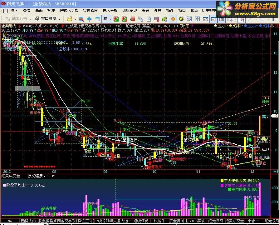Open the 资讯 menu
Image resolution: width=279 pixels, height=225 pixels.
pos(145,11)
